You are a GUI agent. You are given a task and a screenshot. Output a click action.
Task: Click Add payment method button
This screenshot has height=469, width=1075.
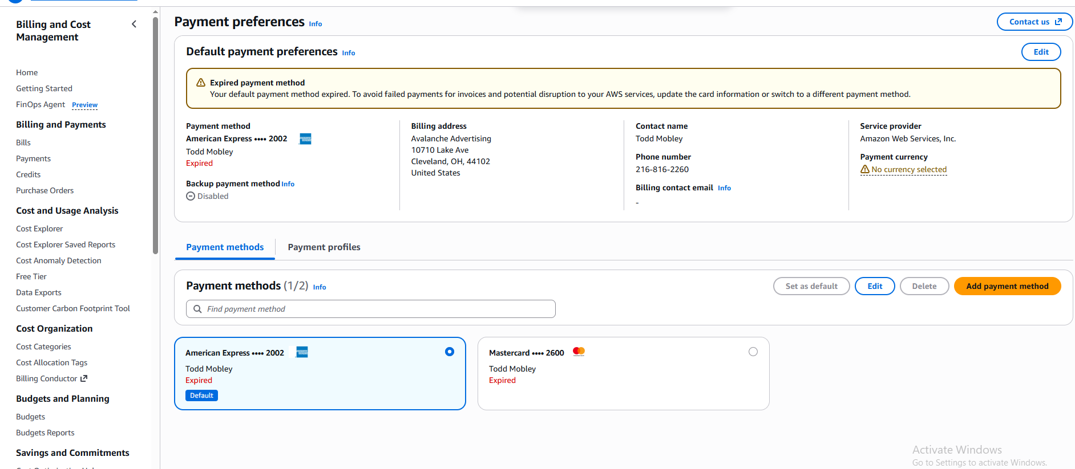pos(1007,286)
